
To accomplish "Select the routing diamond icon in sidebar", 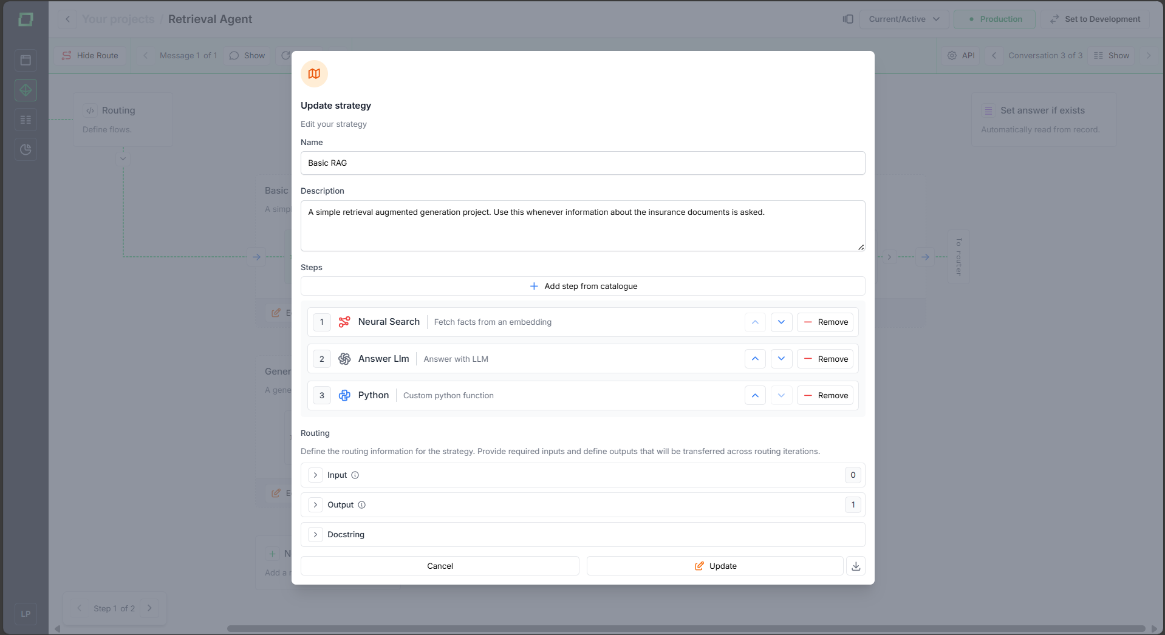I will click(x=26, y=90).
